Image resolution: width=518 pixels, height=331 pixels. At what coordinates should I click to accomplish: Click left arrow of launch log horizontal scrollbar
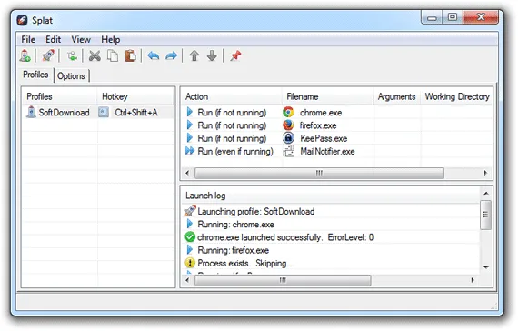[187, 280]
